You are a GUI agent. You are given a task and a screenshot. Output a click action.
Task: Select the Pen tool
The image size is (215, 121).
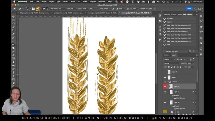(13, 69)
